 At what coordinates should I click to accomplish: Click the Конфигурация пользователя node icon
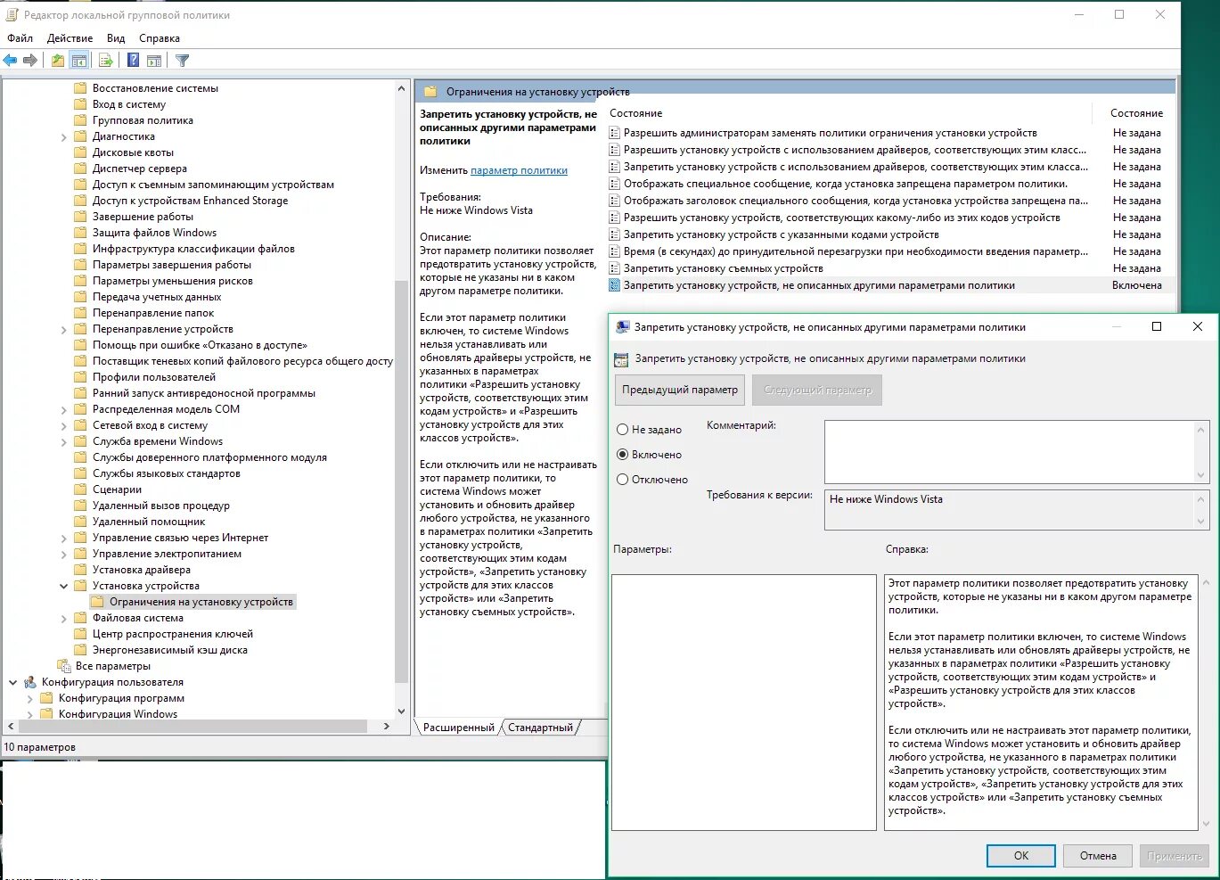click(29, 682)
